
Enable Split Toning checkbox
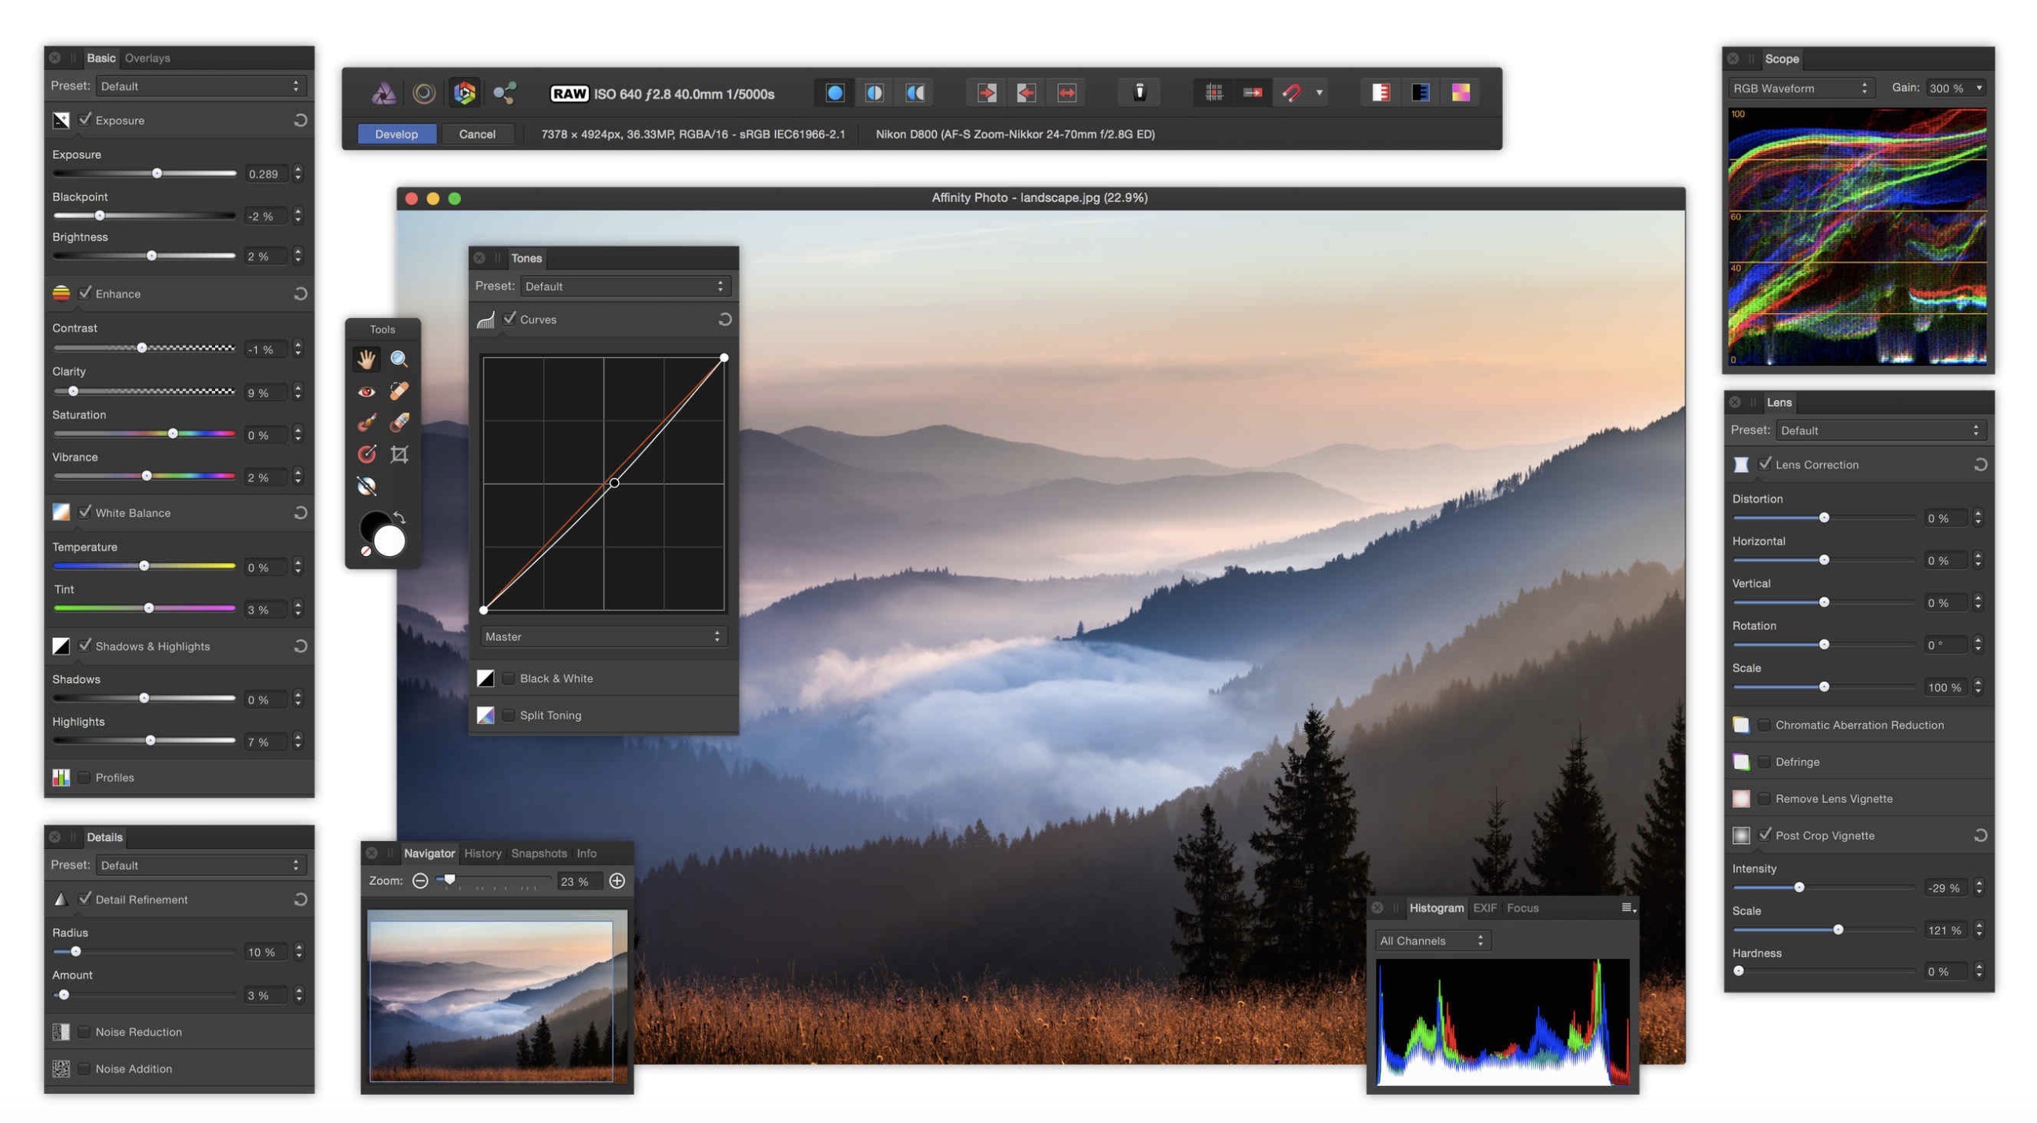coord(508,715)
